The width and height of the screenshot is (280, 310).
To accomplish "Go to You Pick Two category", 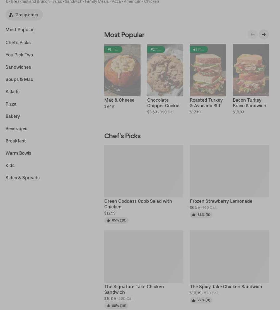I will (19, 55).
